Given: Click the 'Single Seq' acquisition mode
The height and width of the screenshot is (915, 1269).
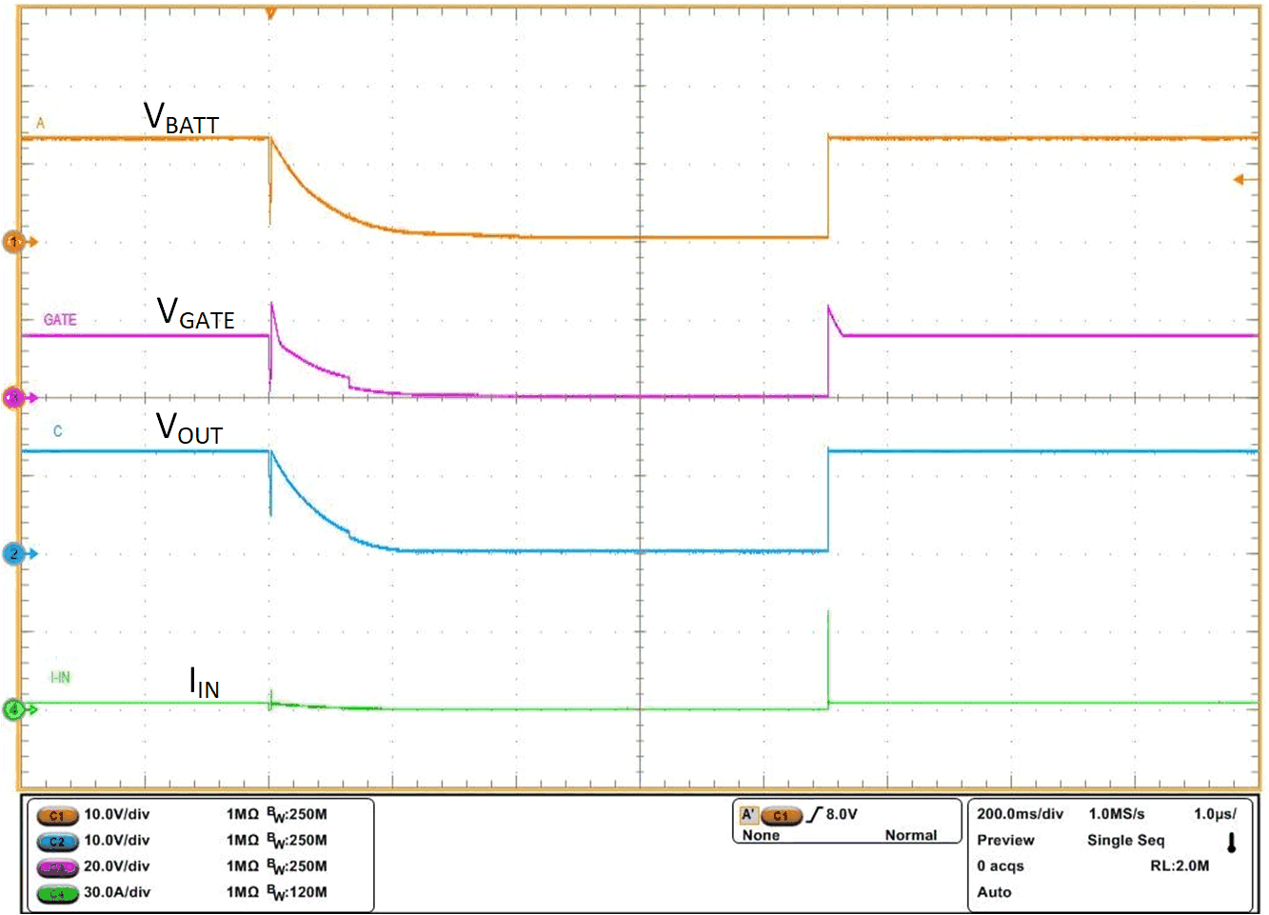Looking at the screenshot, I should (x=1125, y=840).
